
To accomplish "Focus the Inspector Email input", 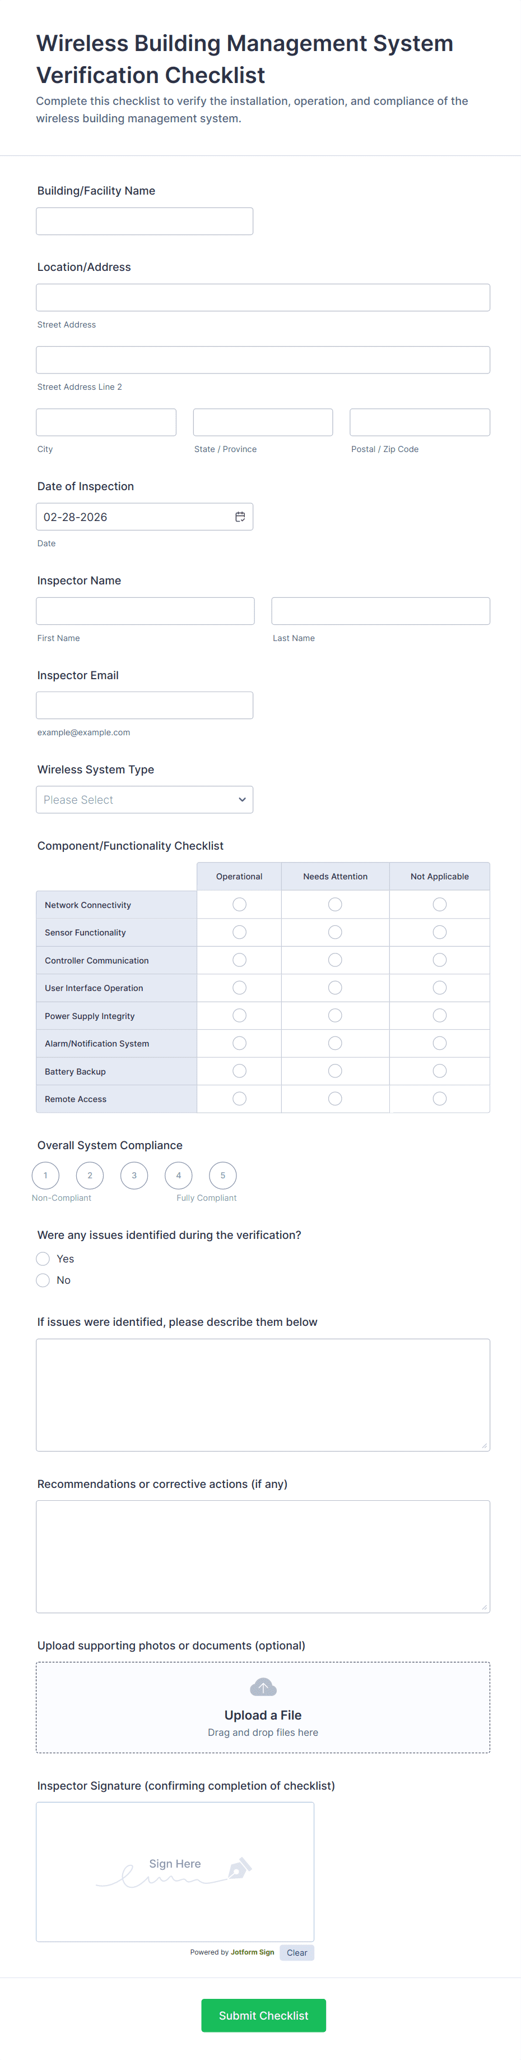I will click(144, 706).
